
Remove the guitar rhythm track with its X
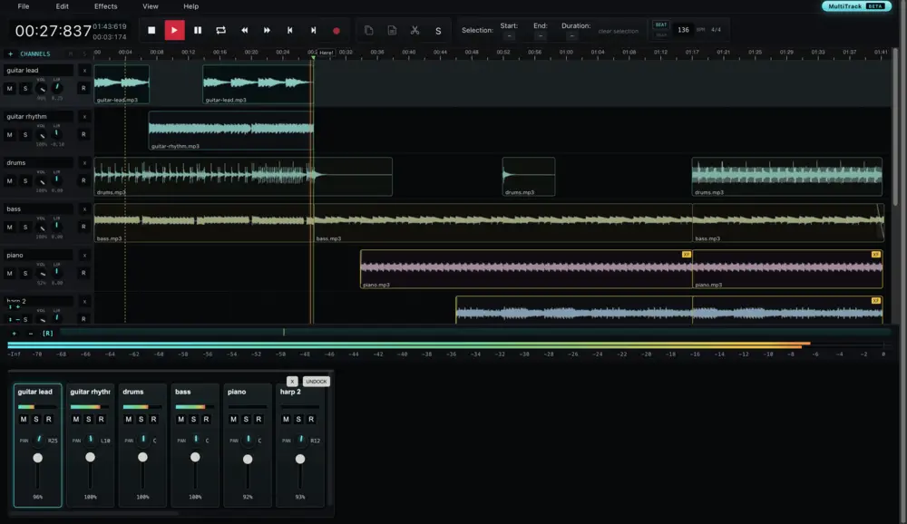click(84, 117)
